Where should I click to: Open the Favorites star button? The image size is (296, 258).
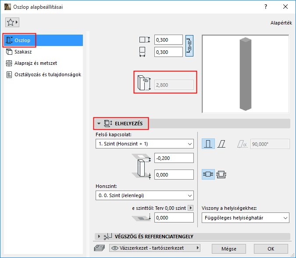coord(12,22)
